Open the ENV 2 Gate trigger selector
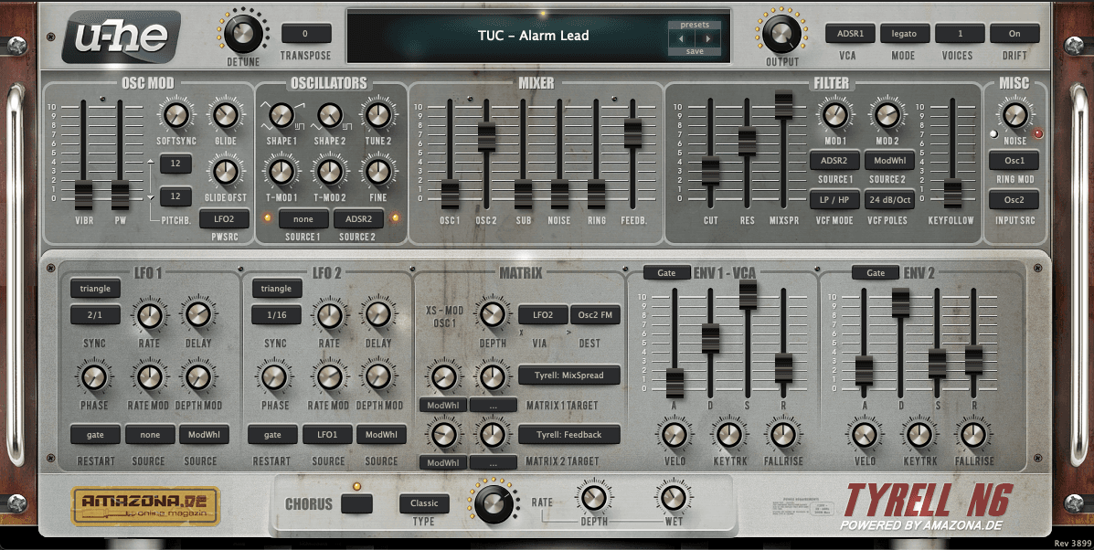The width and height of the screenshot is (1094, 550). pos(875,272)
